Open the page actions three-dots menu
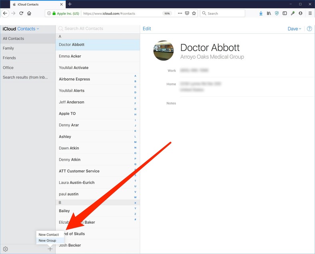 (x=180, y=14)
